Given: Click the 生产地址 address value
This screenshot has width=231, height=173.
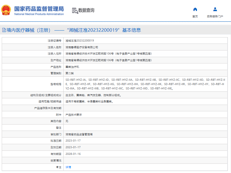Looking at the screenshot, I should click(x=109, y=60).
